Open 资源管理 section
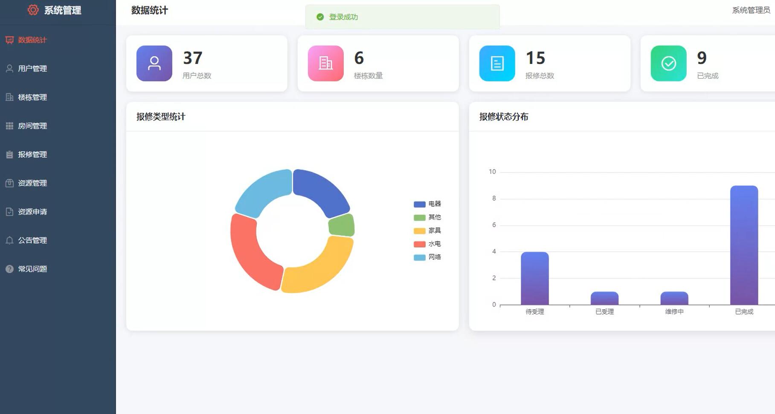 point(58,183)
